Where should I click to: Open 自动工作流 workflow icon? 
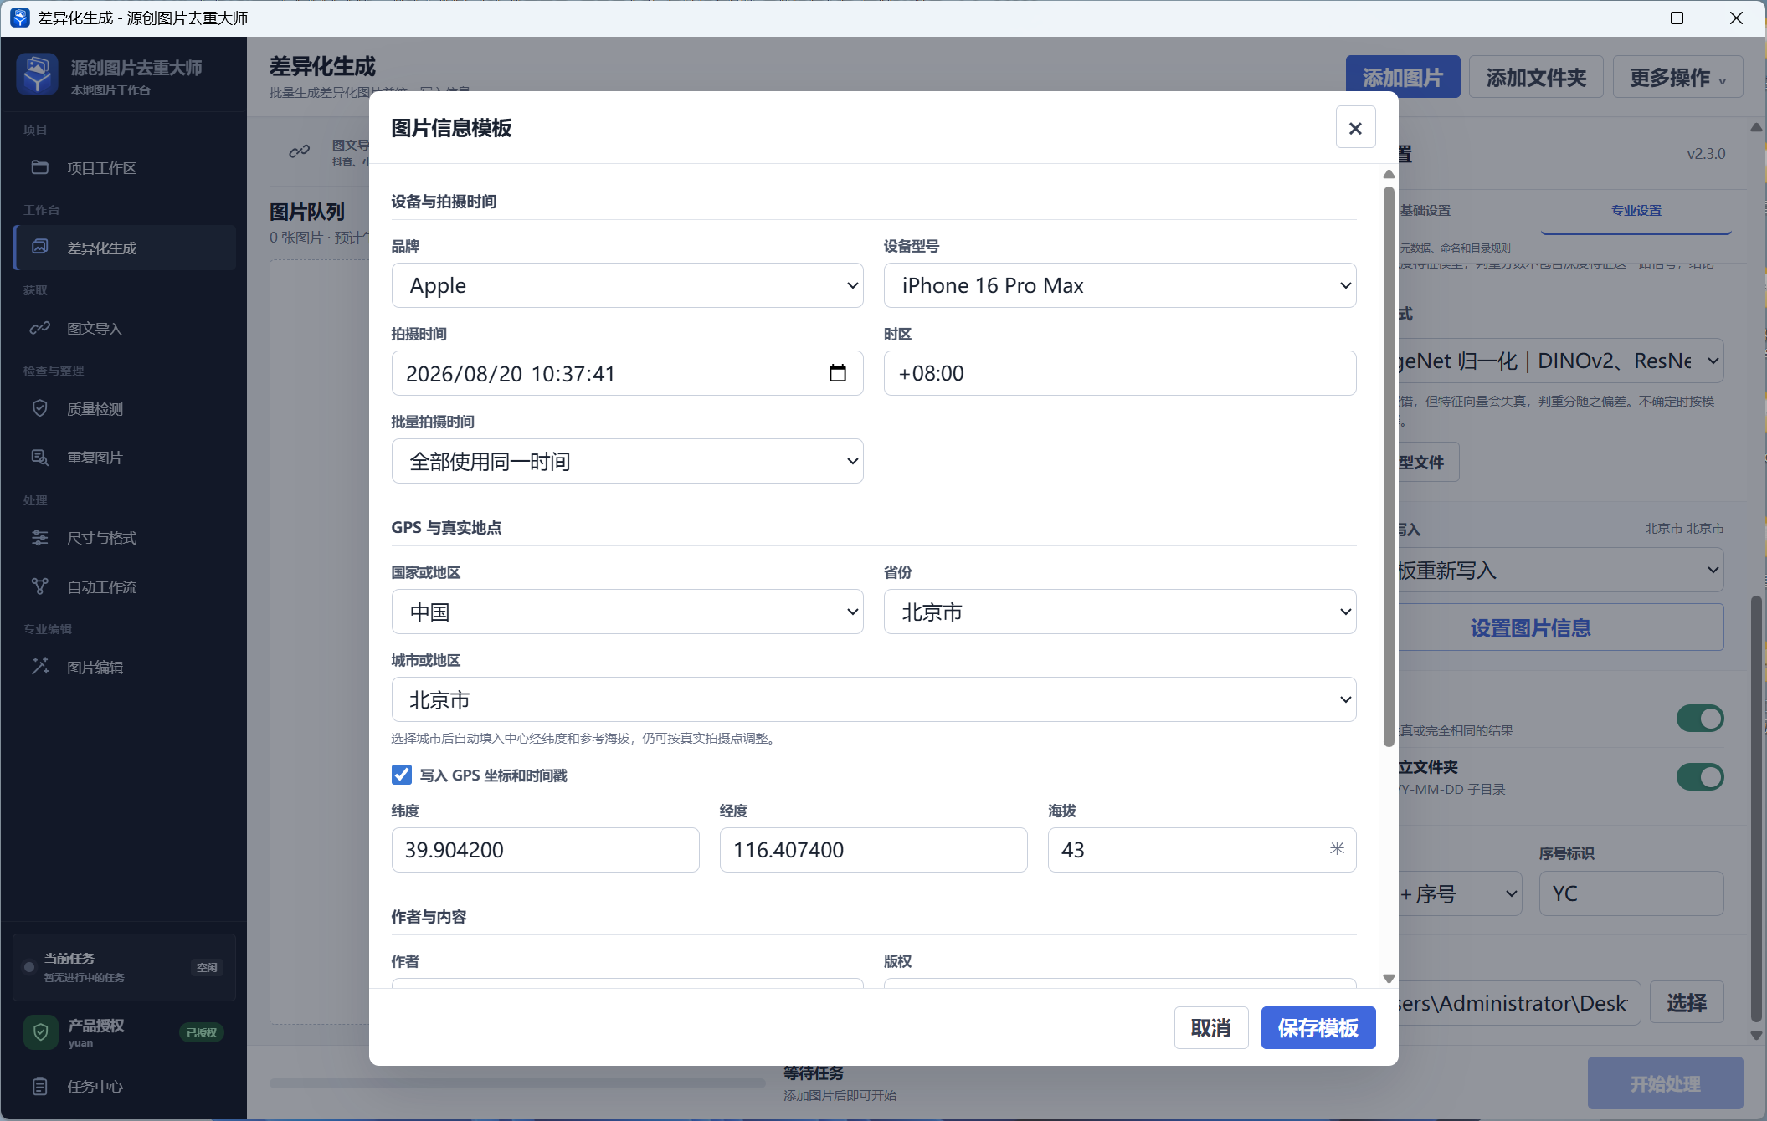tap(39, 586)
